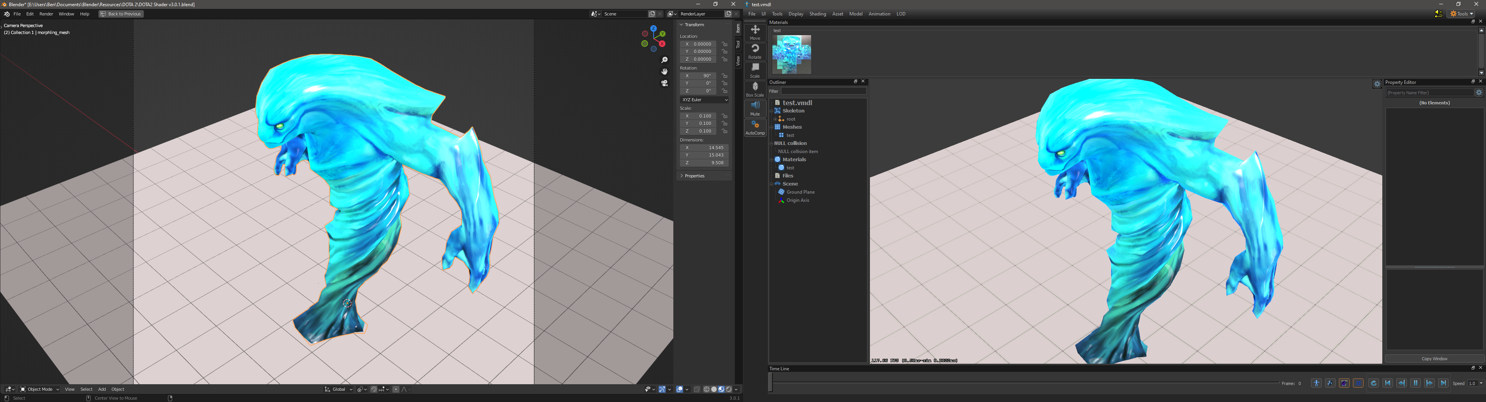The height and width of the screenshot is (402, 1486).
Task: Open the Object Mode dropdown
Action: coord(40,389)
